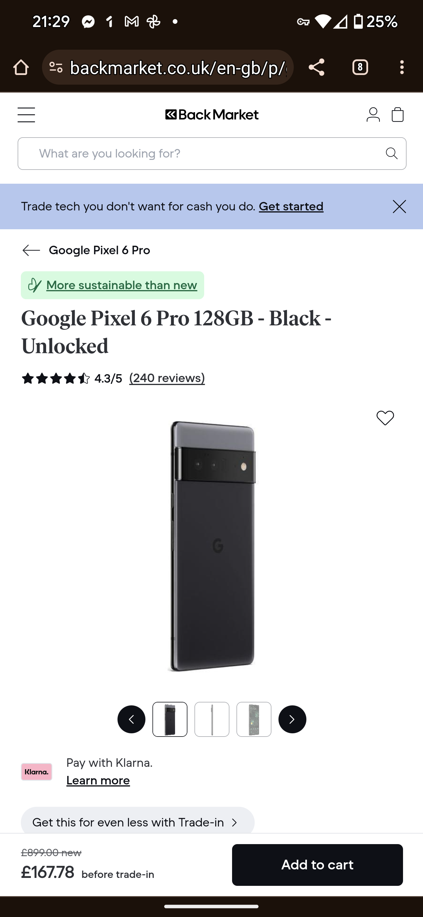Open the 240 reviews link
The width and height of the screenshot is (423, 917).
coord(167,378)
